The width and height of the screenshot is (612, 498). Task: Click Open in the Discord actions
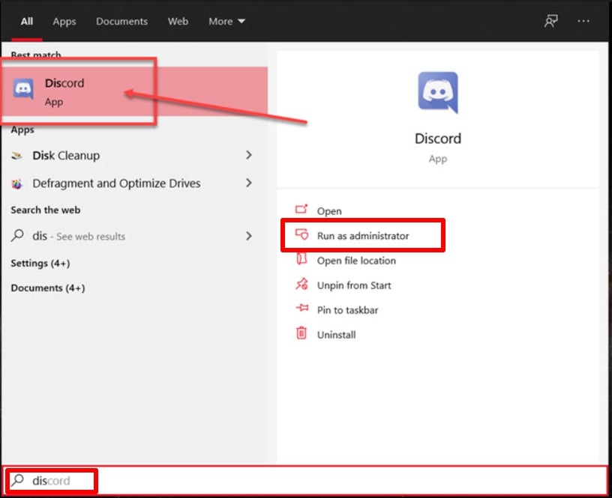[329, 211]
